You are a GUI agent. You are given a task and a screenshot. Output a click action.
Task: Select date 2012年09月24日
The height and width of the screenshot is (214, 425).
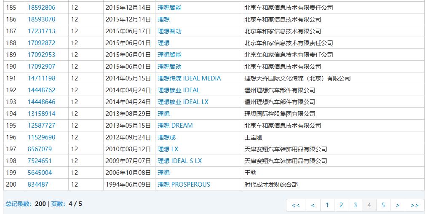128,137
